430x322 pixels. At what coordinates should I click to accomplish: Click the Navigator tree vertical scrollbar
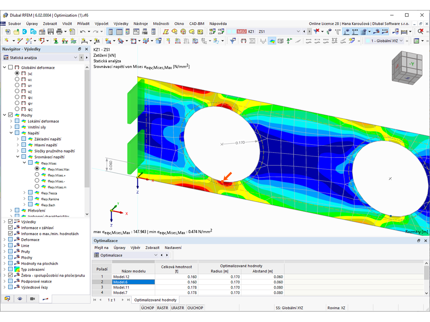tap(87, 129)
